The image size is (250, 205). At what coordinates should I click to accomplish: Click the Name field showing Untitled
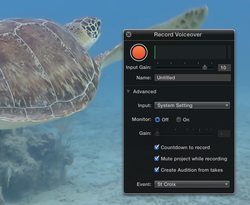click(192, 78)
